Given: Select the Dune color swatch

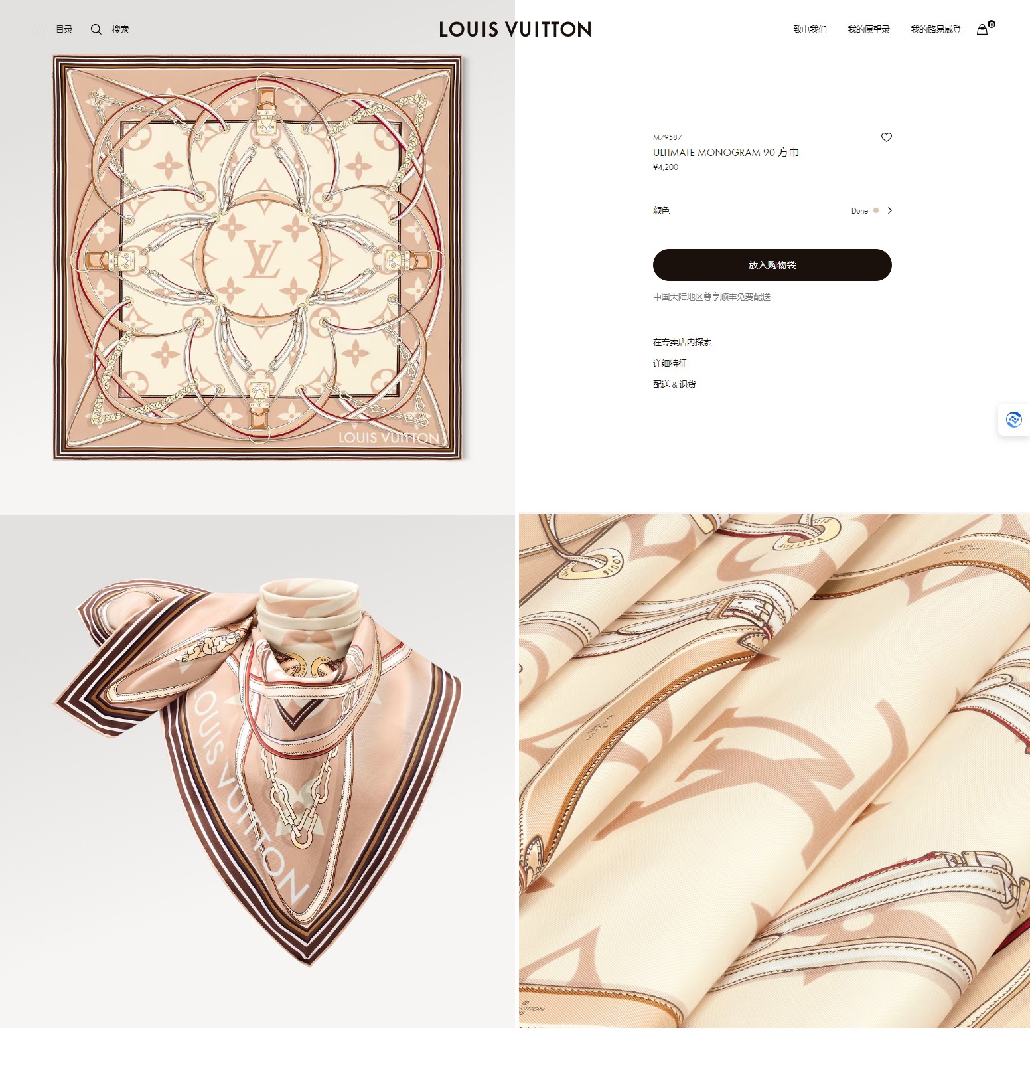Looking at the screenshot, I should (x=876, y=210).
